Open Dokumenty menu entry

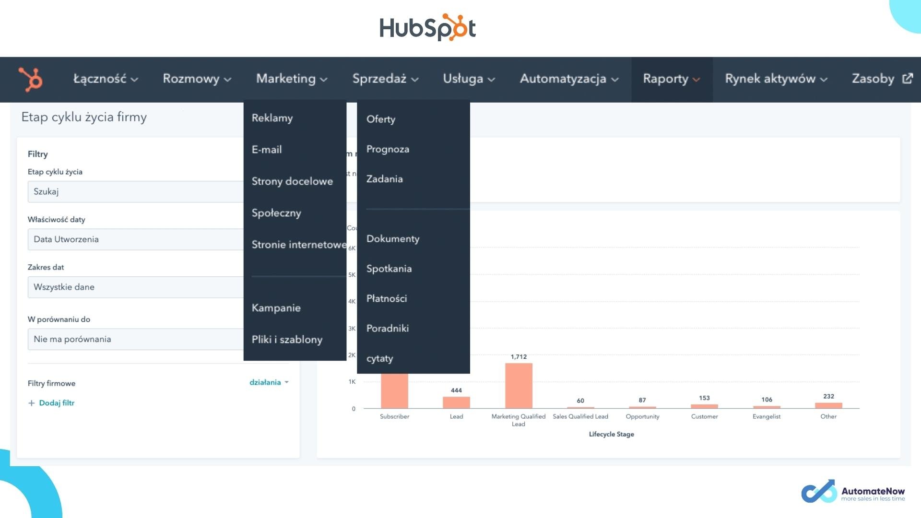(393, 239)
